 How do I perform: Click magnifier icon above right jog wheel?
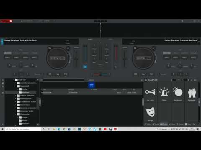click(135, 48)
